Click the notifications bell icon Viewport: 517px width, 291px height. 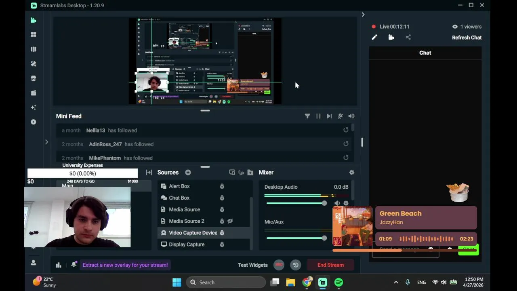[74, 264]
